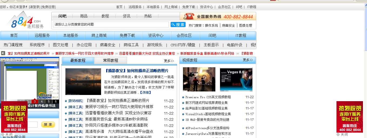Image resolution: width=367 pixels, height=138 pixels.
Task: Close the right floating red ad
Action: click(x=342, y=135)
